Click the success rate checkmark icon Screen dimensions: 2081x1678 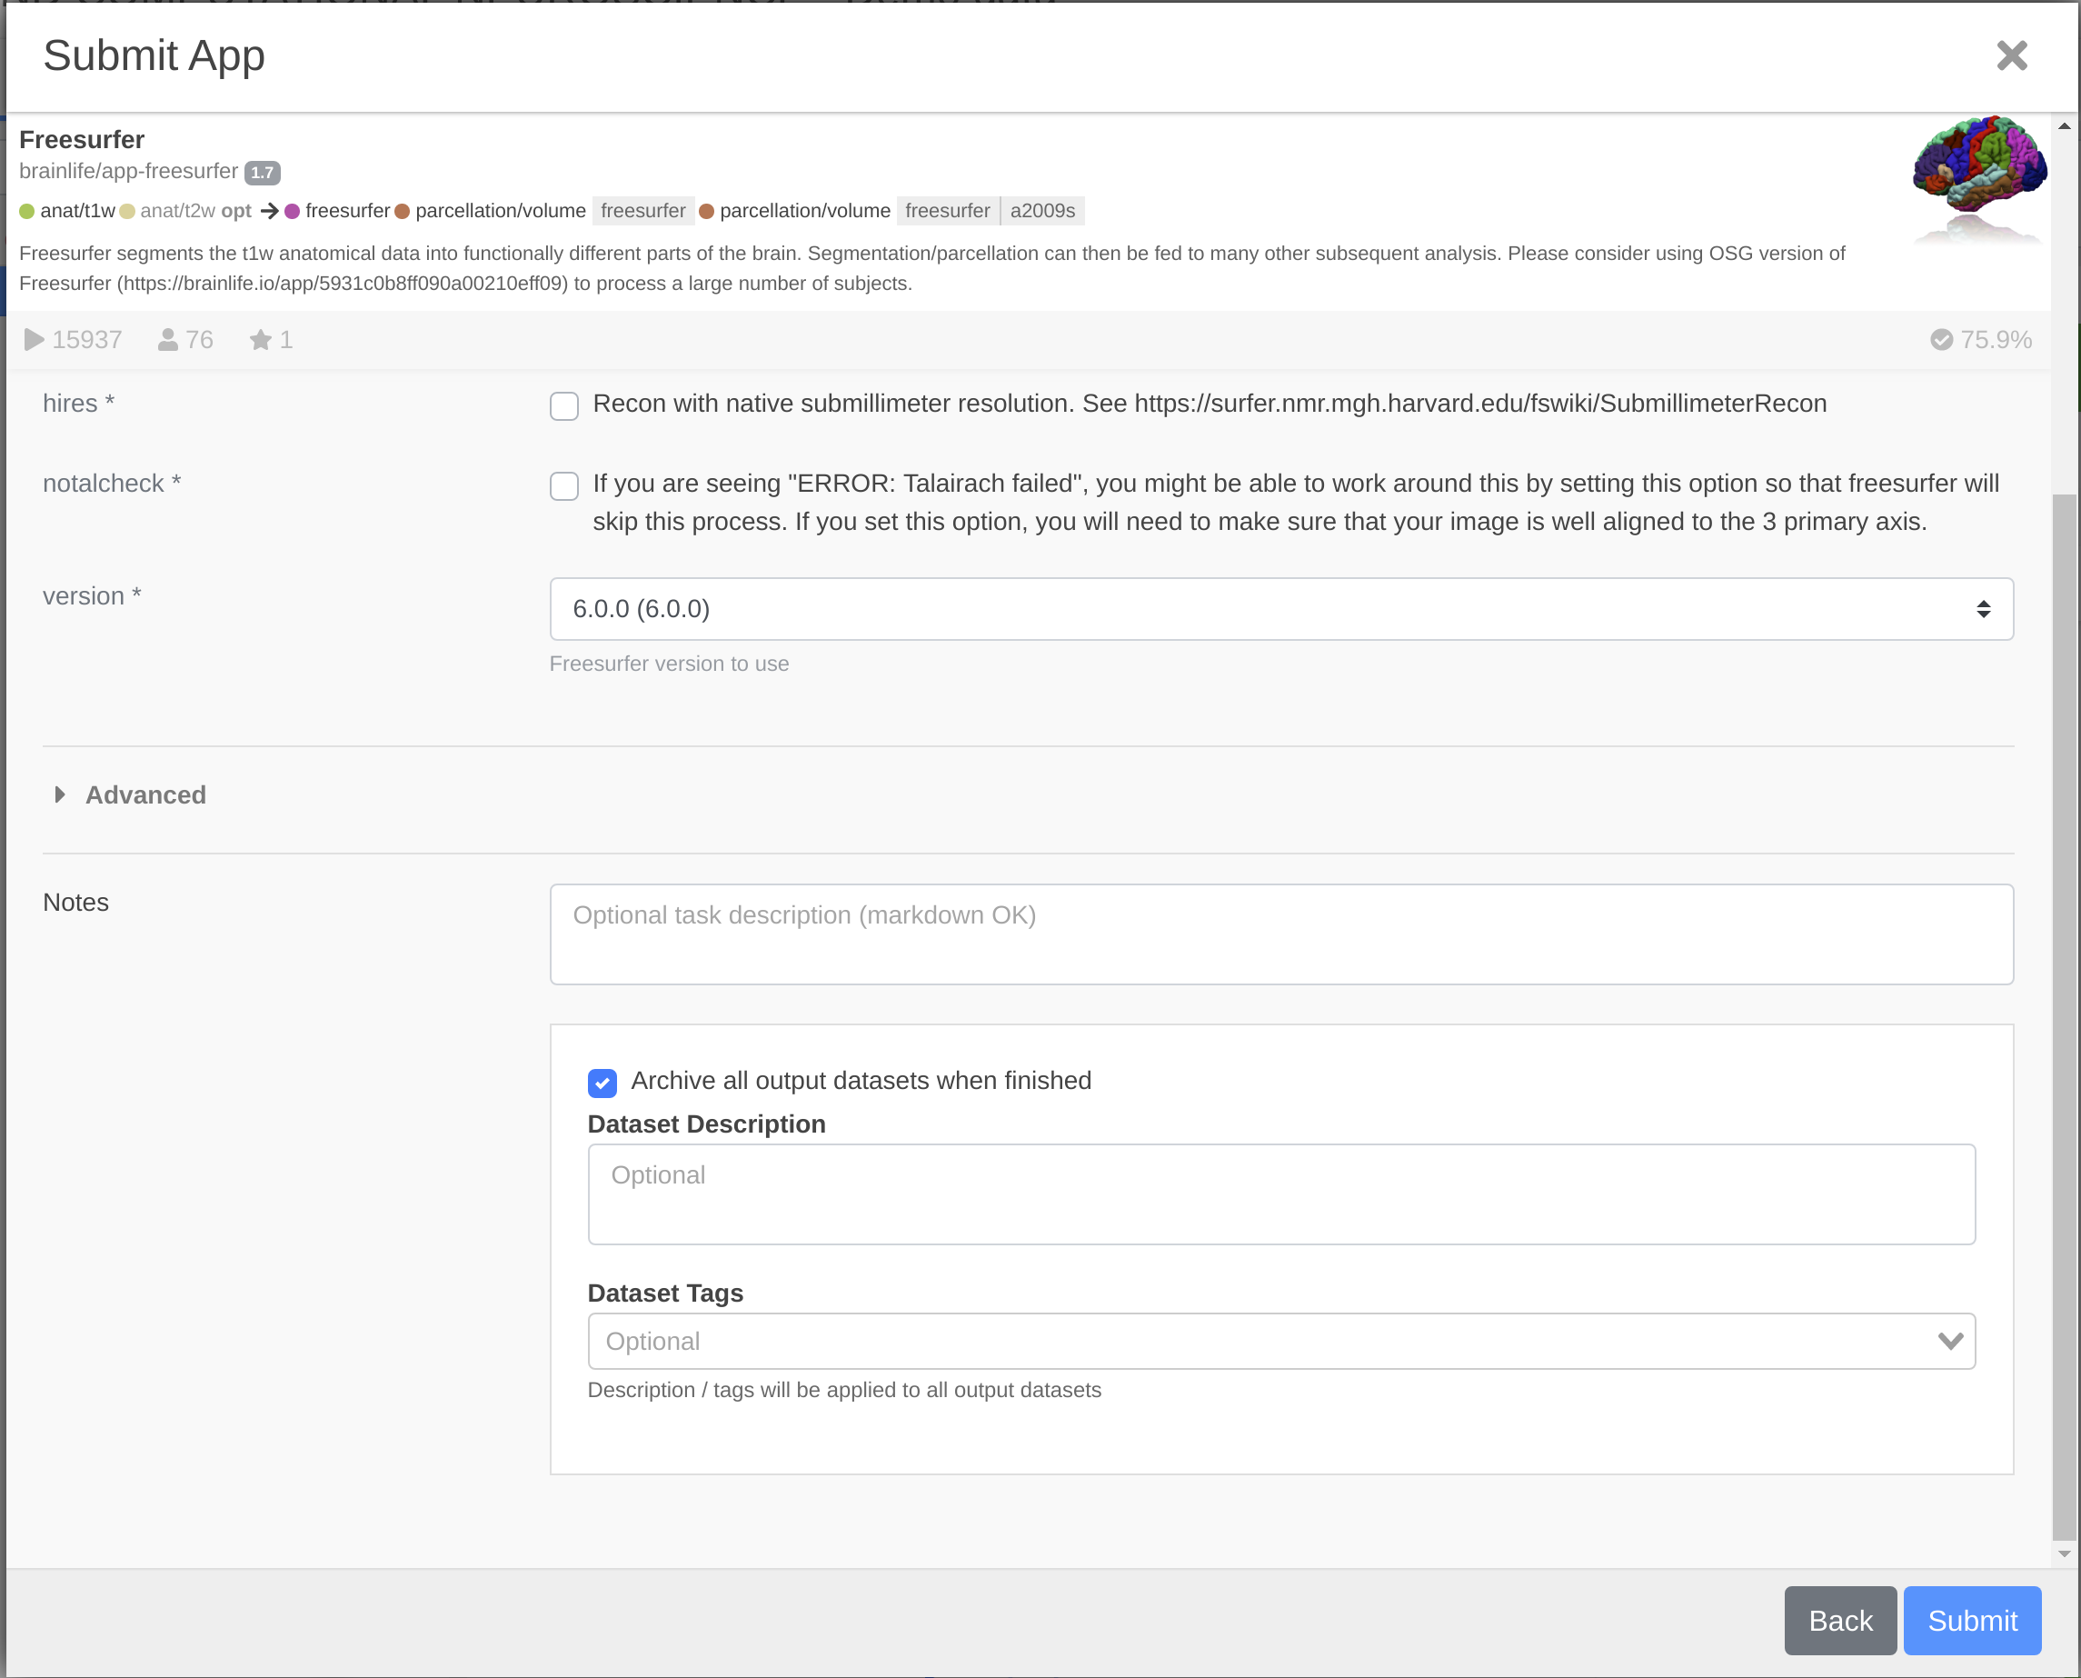click(x=1941, y=339)
